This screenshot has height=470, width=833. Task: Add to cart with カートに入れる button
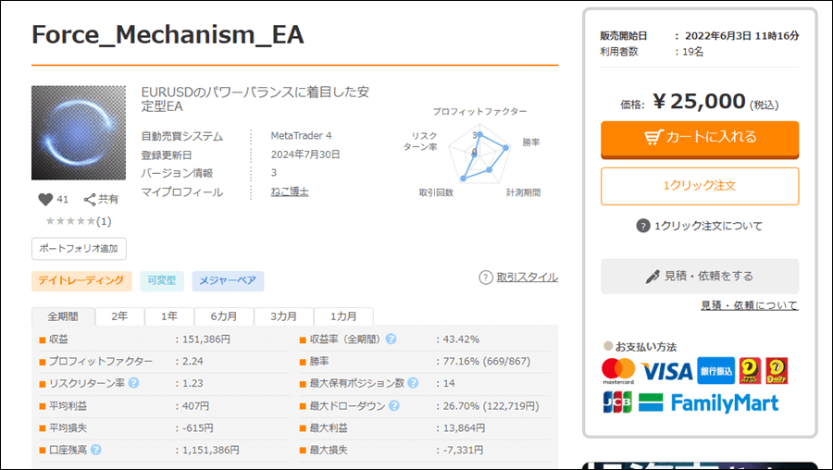pos(699,137)
